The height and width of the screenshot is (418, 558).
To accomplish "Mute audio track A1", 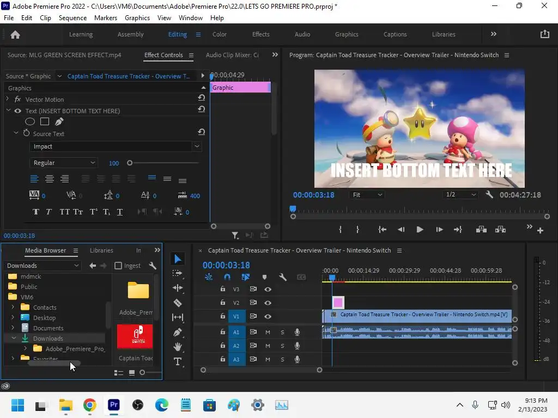I will point(268,332).
